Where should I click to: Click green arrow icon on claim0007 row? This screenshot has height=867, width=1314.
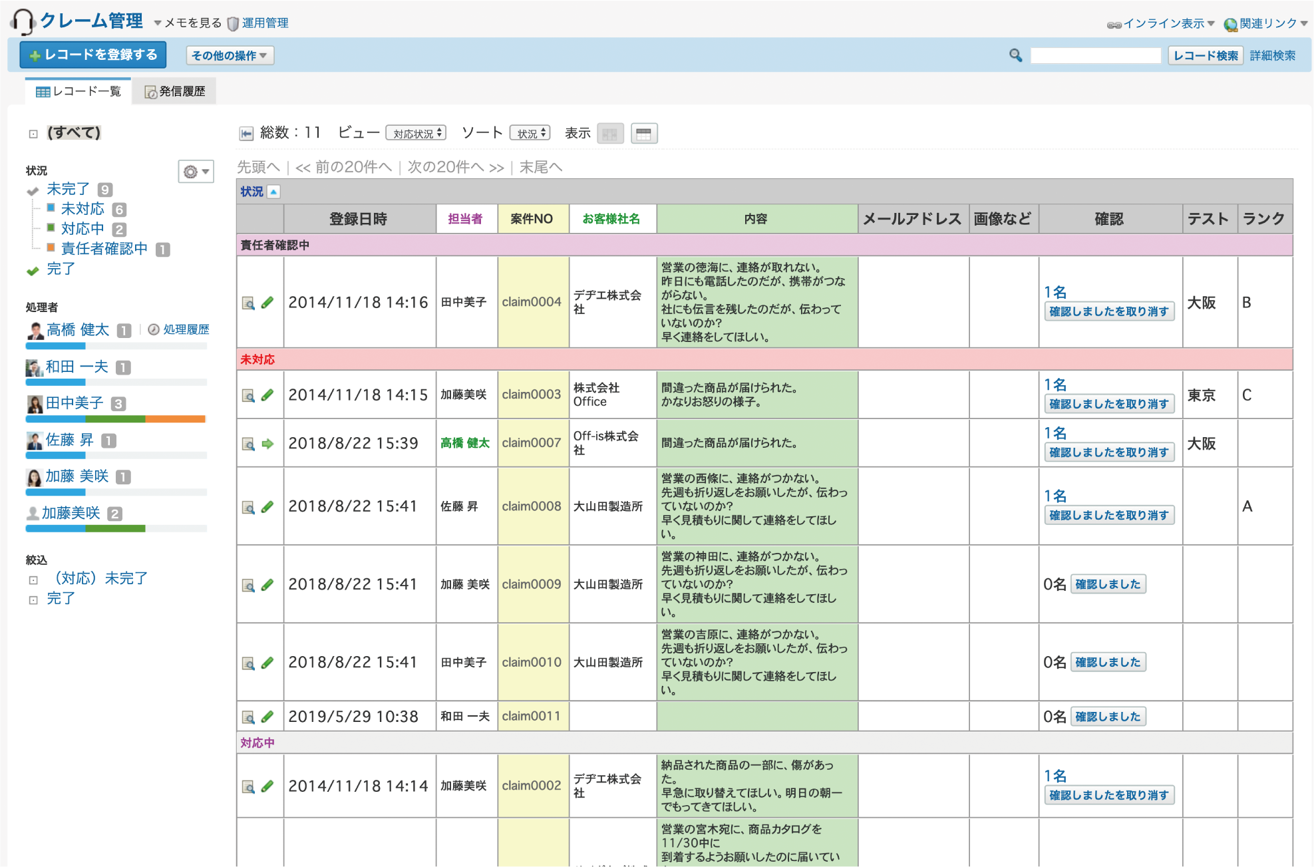pyautogui.click(x=267, y=444)
